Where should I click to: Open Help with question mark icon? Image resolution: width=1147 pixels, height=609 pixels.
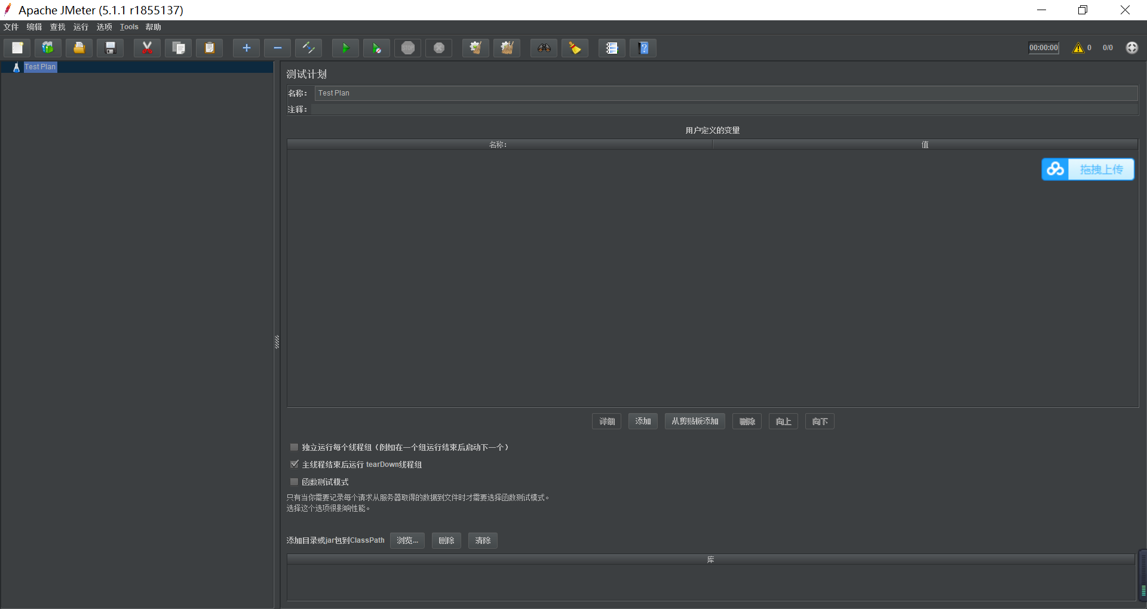(643, 48)
